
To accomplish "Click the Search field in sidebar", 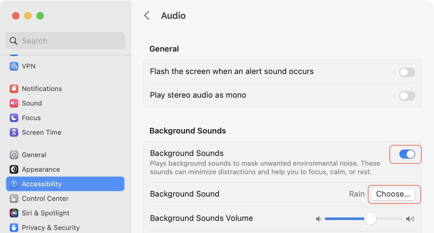I will click(65, 41).
